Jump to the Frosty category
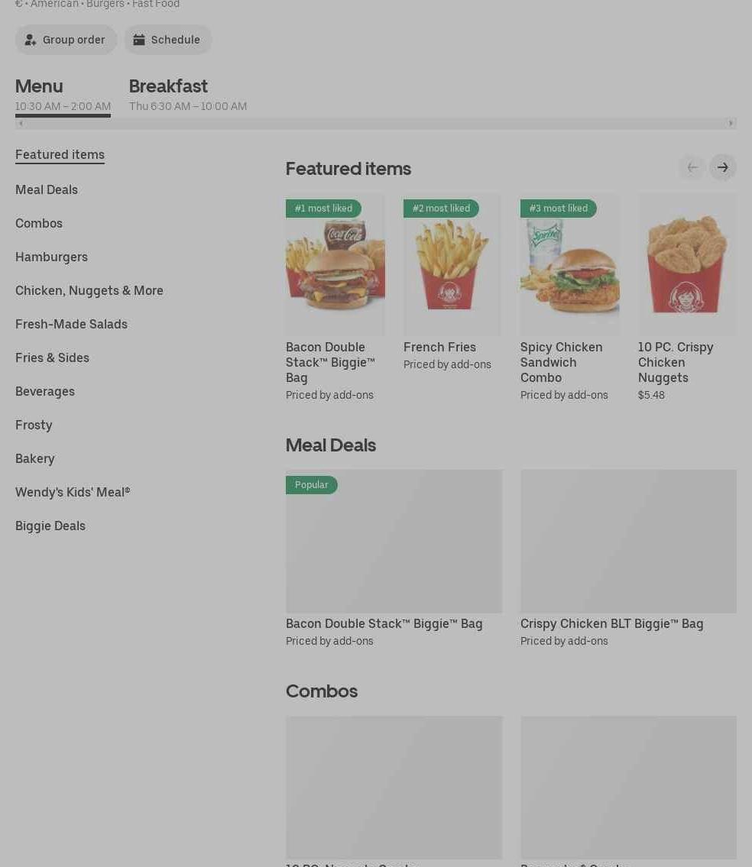 tap(34, 425)
